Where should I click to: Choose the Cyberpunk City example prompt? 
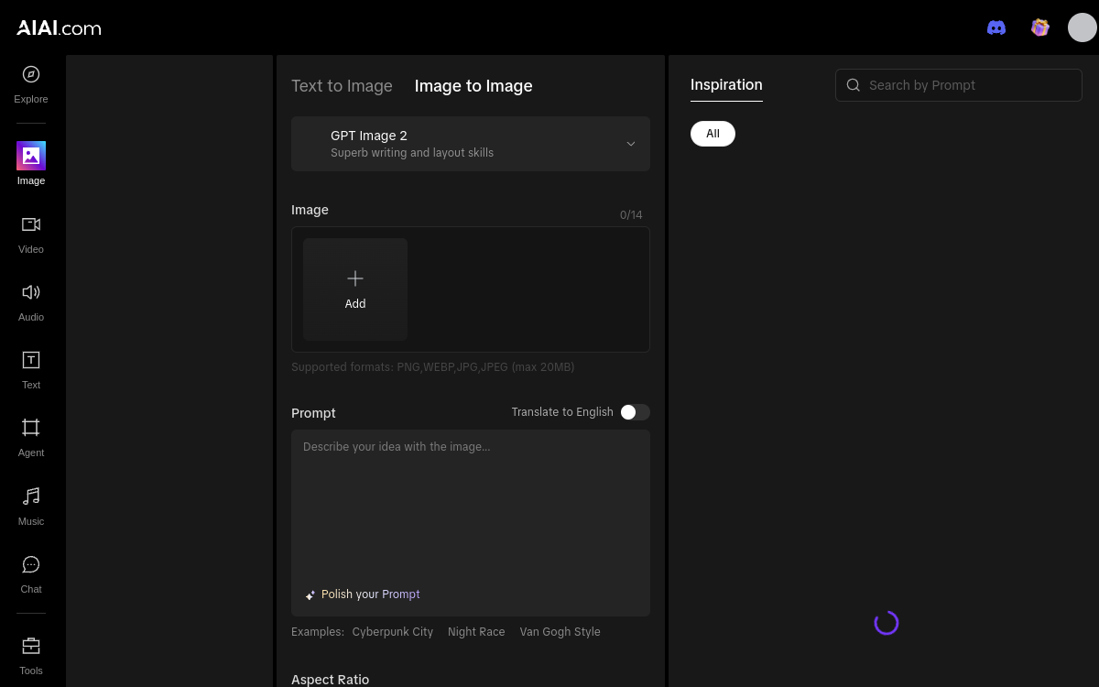(x=393, y=632)
